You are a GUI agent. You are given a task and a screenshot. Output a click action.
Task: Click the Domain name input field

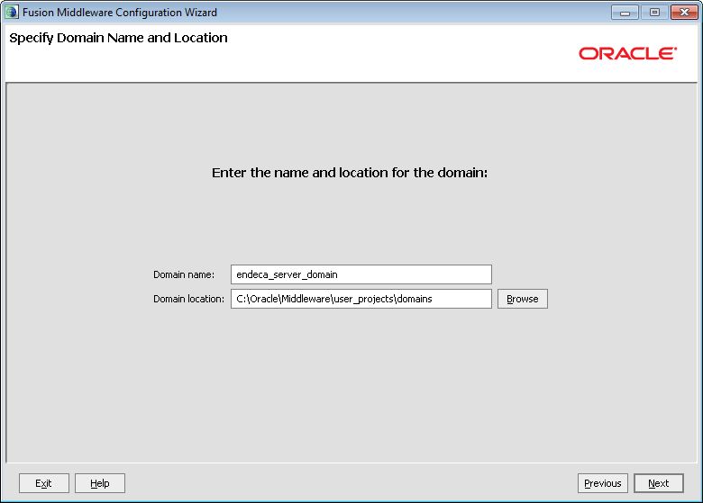361,274
